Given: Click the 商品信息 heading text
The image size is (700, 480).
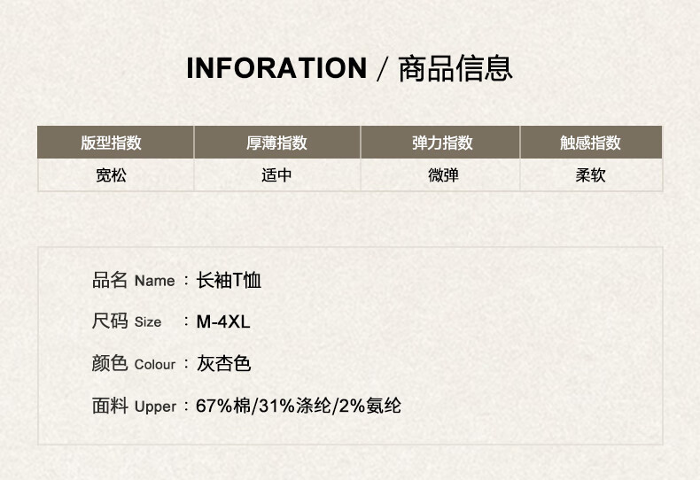Looking at the screenshot, I should click(x=455, y=68).
